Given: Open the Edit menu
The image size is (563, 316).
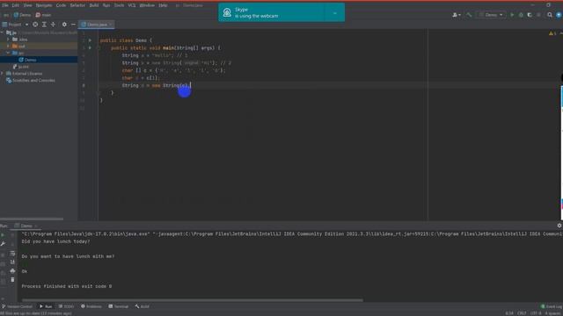Looking at the screenshot, I should tap(16, 5).
